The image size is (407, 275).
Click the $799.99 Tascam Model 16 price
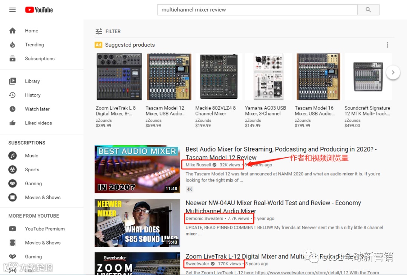point(302,126)
